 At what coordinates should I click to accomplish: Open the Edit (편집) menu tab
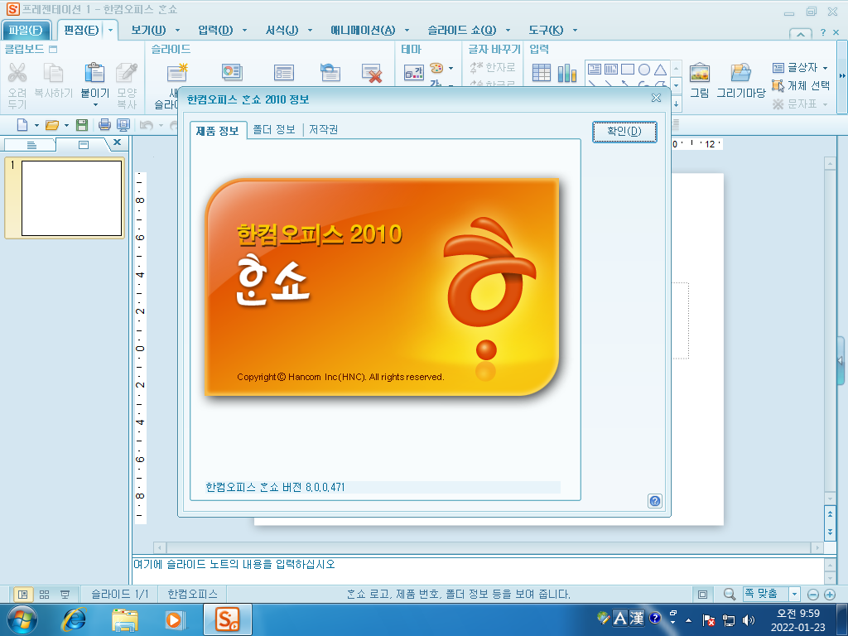[81, 30]
